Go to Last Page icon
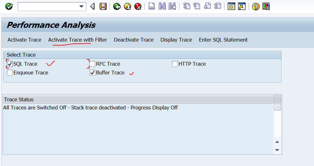Viewport: 314px width, 166px height. coord(217,6)
